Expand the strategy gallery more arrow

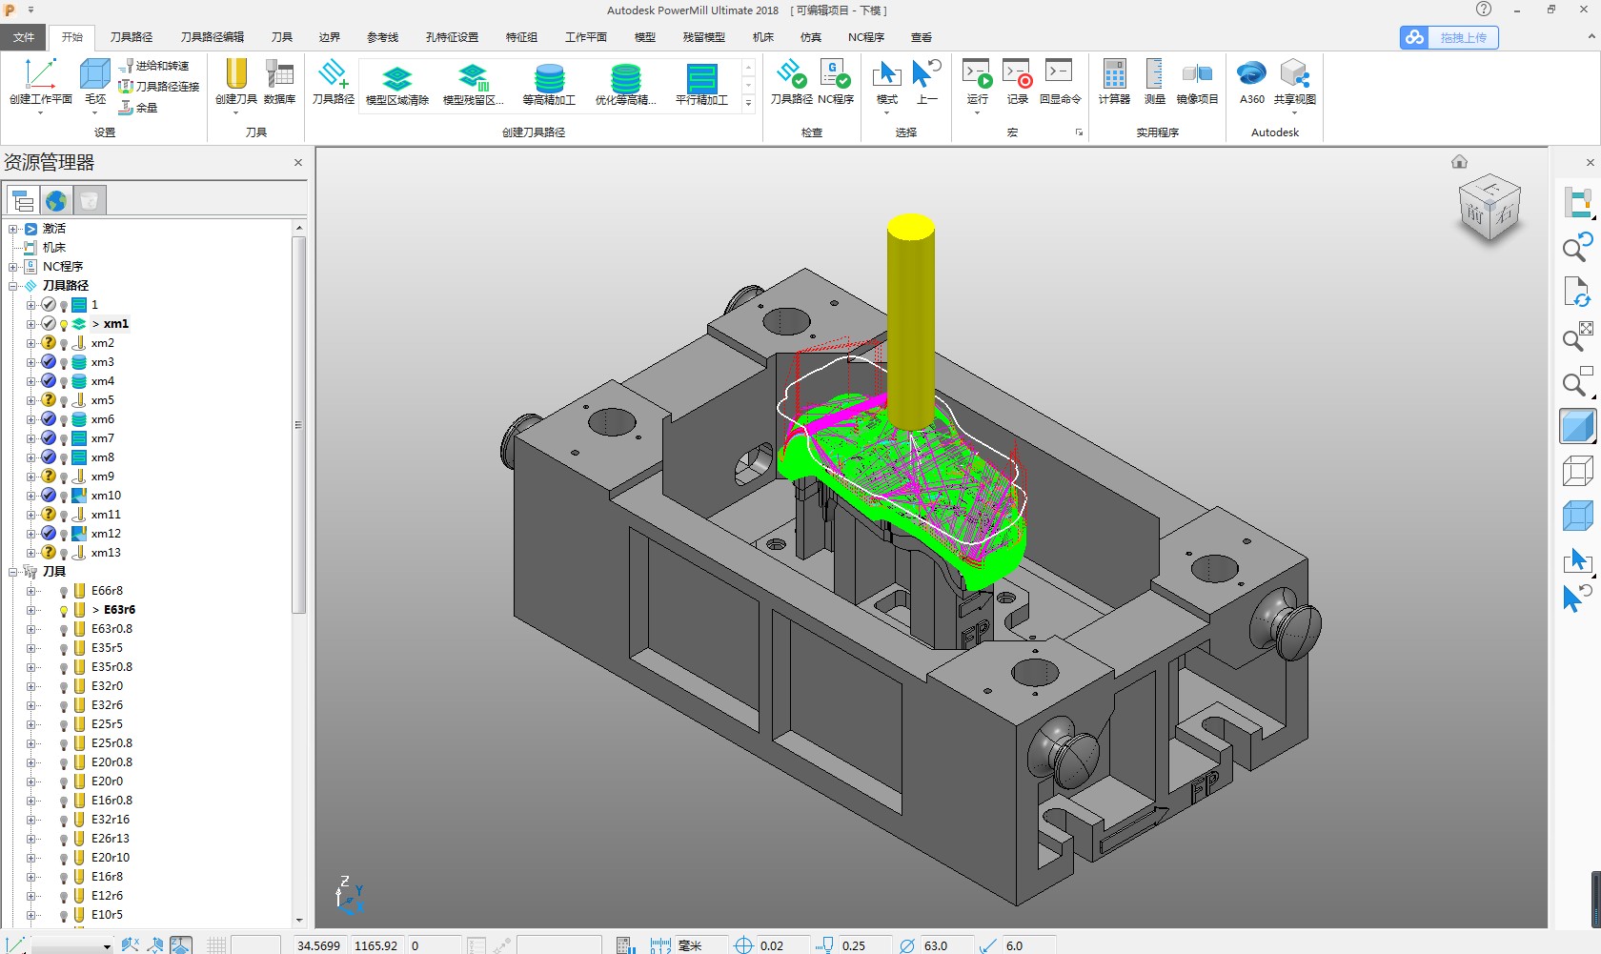point(748,103)
